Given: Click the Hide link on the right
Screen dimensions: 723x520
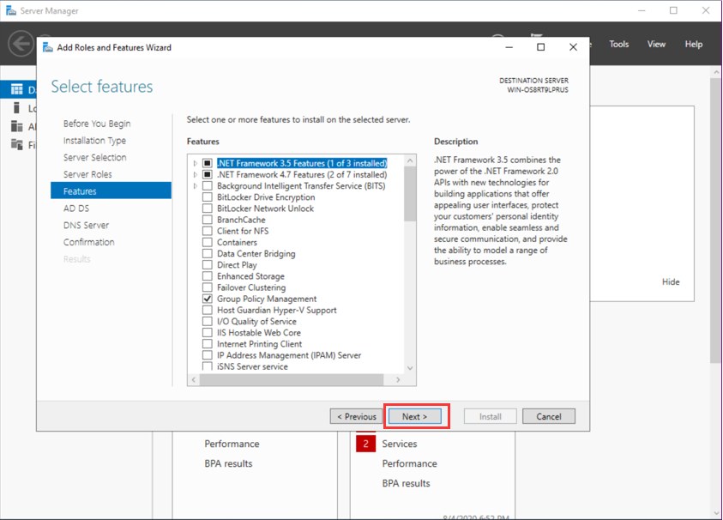Looking at the screenshot, I should click(670, 282).
